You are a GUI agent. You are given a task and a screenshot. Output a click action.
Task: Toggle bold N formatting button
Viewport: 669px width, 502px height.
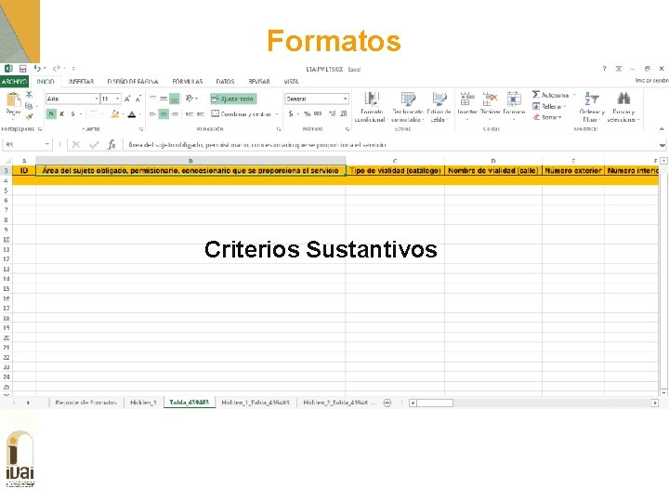click(51, 114)
